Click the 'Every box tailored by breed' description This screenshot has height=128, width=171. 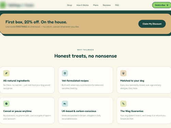(x=141, y=87)
